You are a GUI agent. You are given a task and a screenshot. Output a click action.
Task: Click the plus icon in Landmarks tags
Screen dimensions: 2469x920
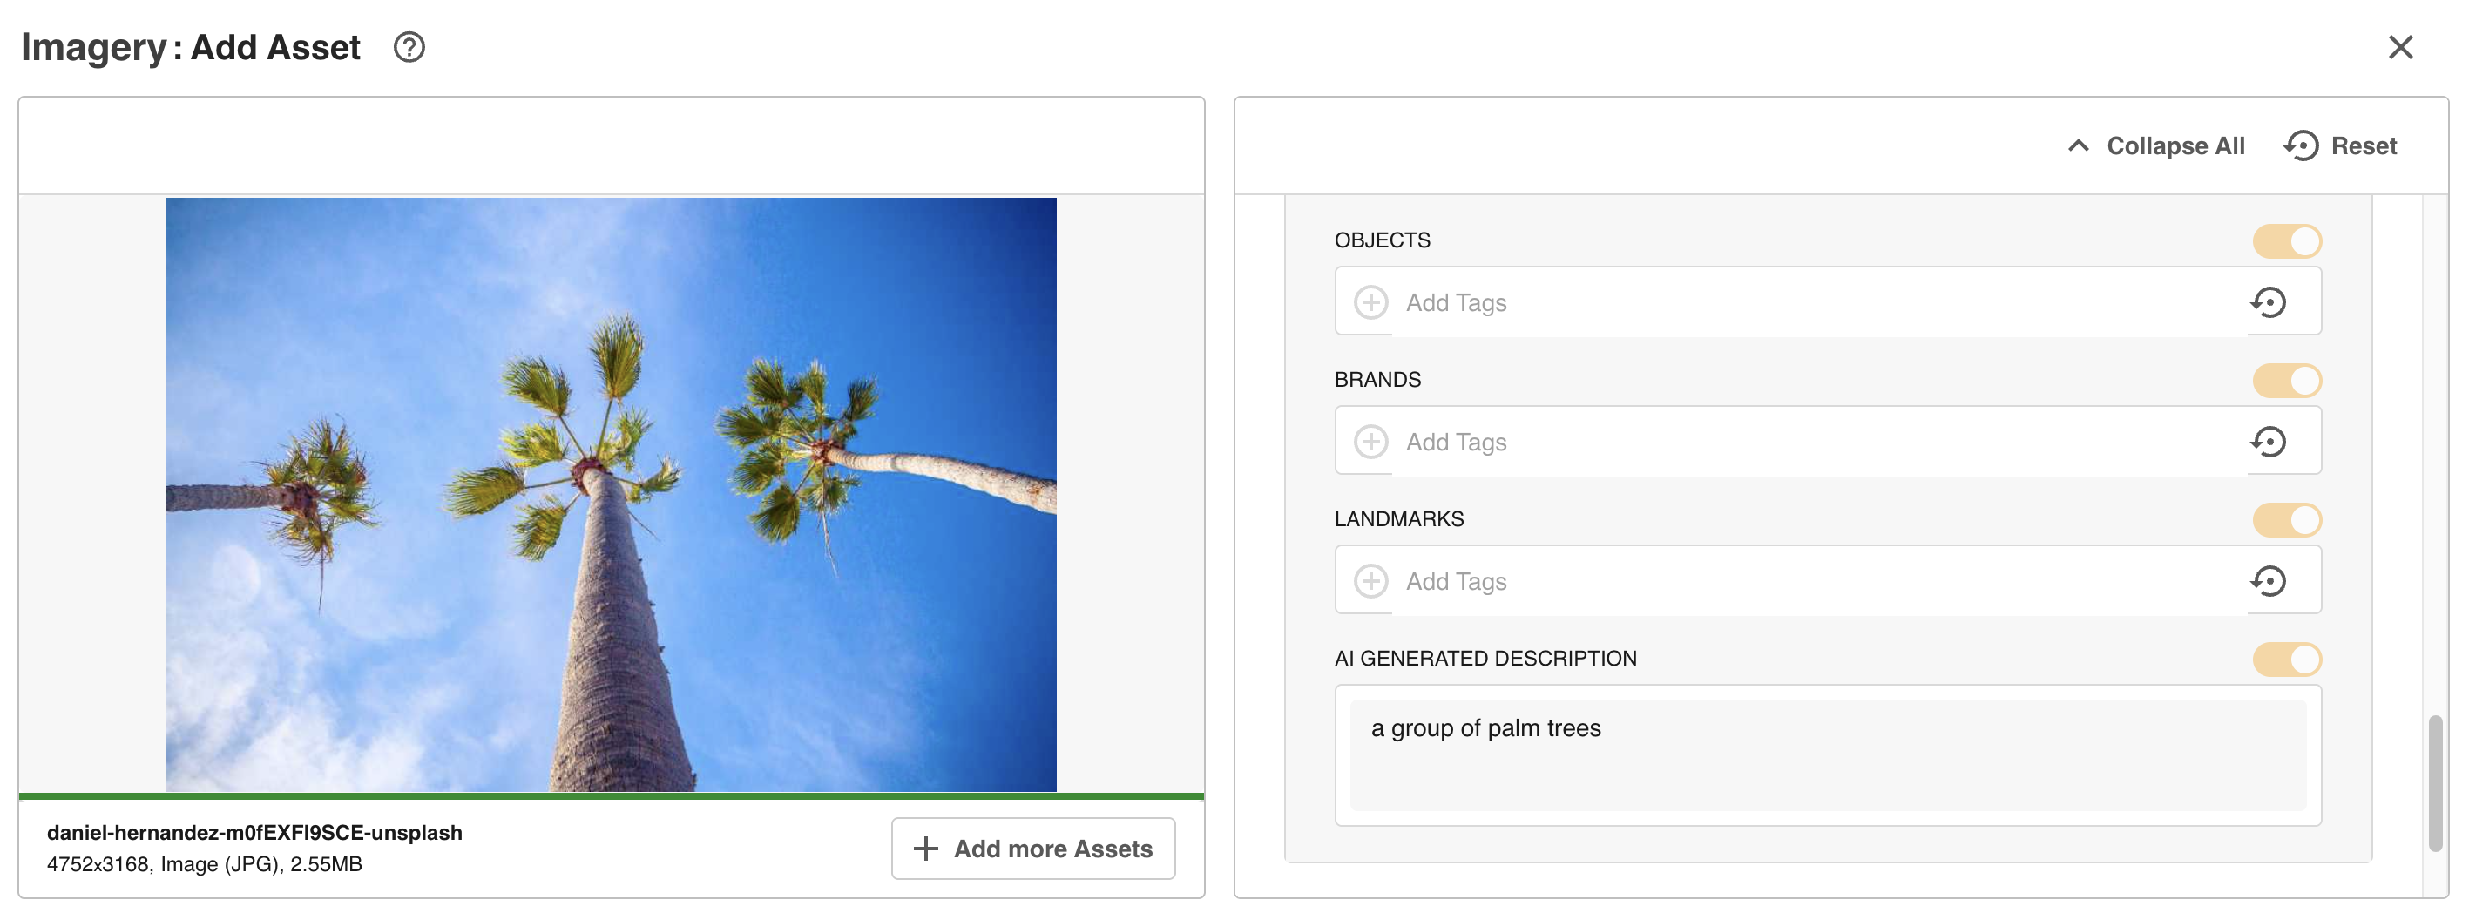[1370, 582]
